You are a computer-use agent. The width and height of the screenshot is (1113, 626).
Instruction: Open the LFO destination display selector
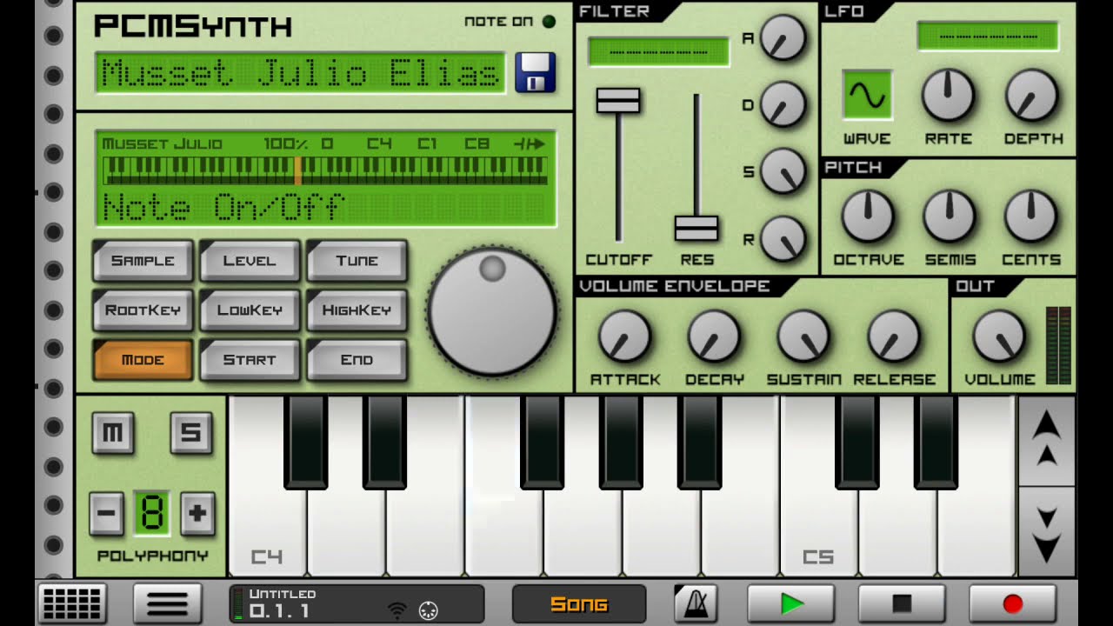point(988,37)
